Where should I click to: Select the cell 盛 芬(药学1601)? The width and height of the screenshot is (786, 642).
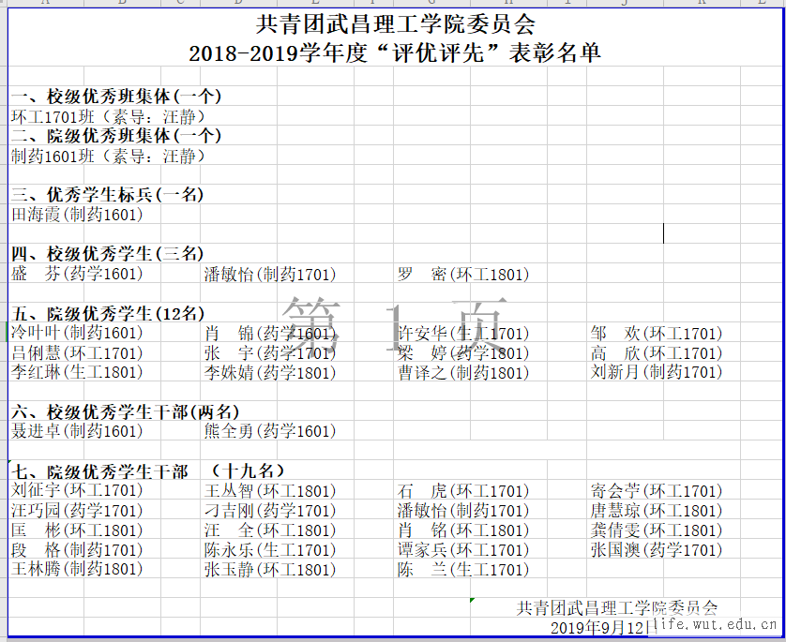[77, 274]
